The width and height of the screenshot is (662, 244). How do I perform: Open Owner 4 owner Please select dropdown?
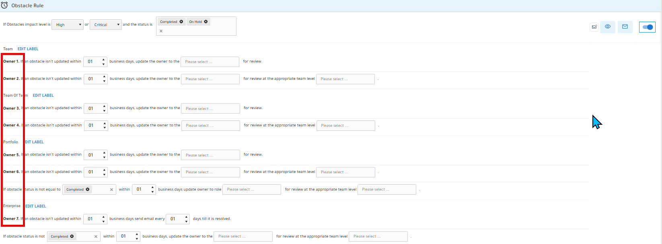(x=211, y=126)
